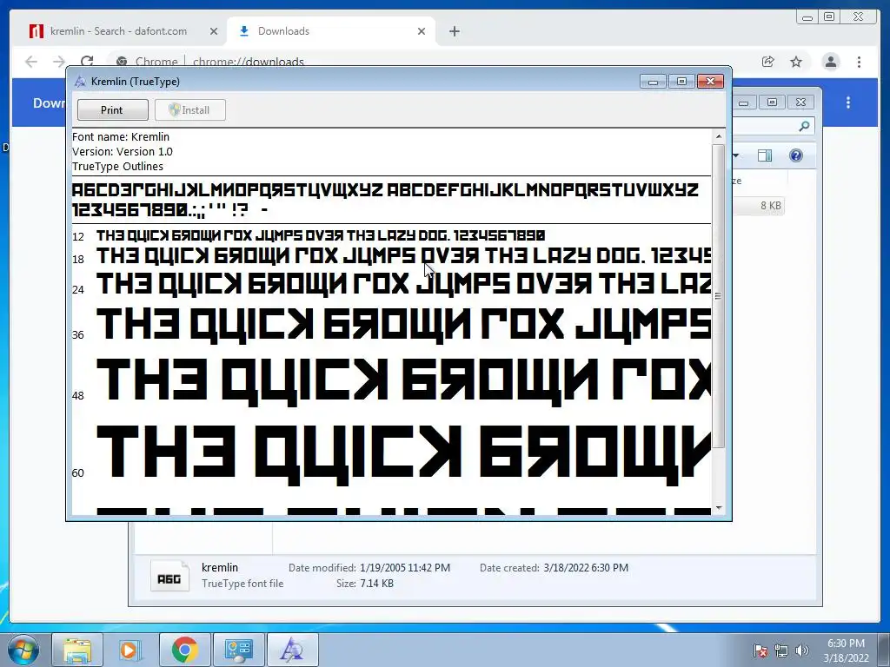Image resolution: width=890 pixels, height=667 pixels.
Task: Open the Chrome profile icon
Action: coord(830,62)
